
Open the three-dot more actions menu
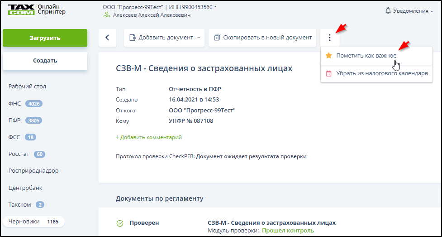click(x=330, y=38)
